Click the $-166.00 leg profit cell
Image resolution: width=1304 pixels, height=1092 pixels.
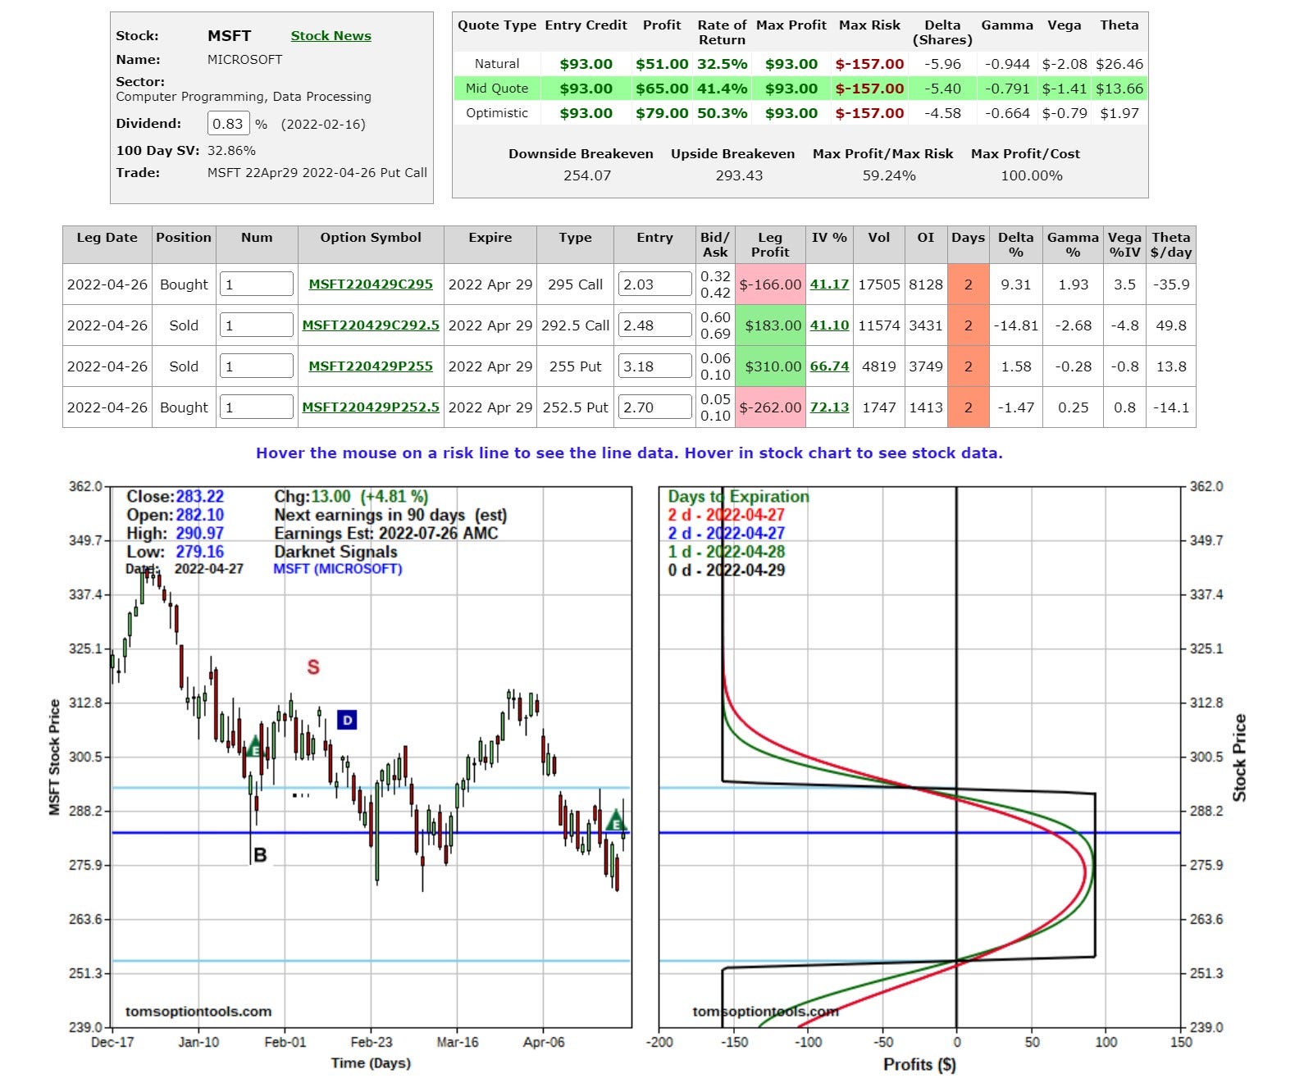[770, 284]
